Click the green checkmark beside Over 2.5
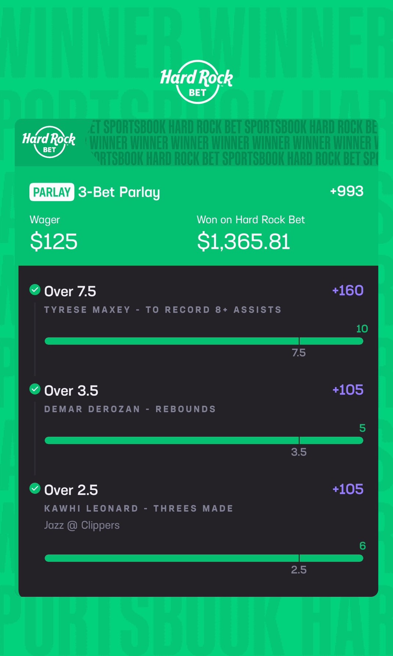This screenshot has height=656, width=393. [x=35, y=489]
